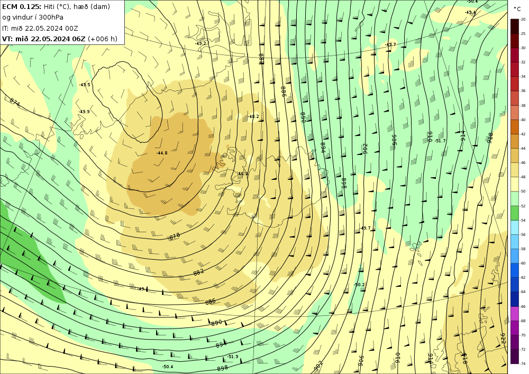
Task: Pick the darkest brown swatch between -20 and -25
Action: pos(515,26)
